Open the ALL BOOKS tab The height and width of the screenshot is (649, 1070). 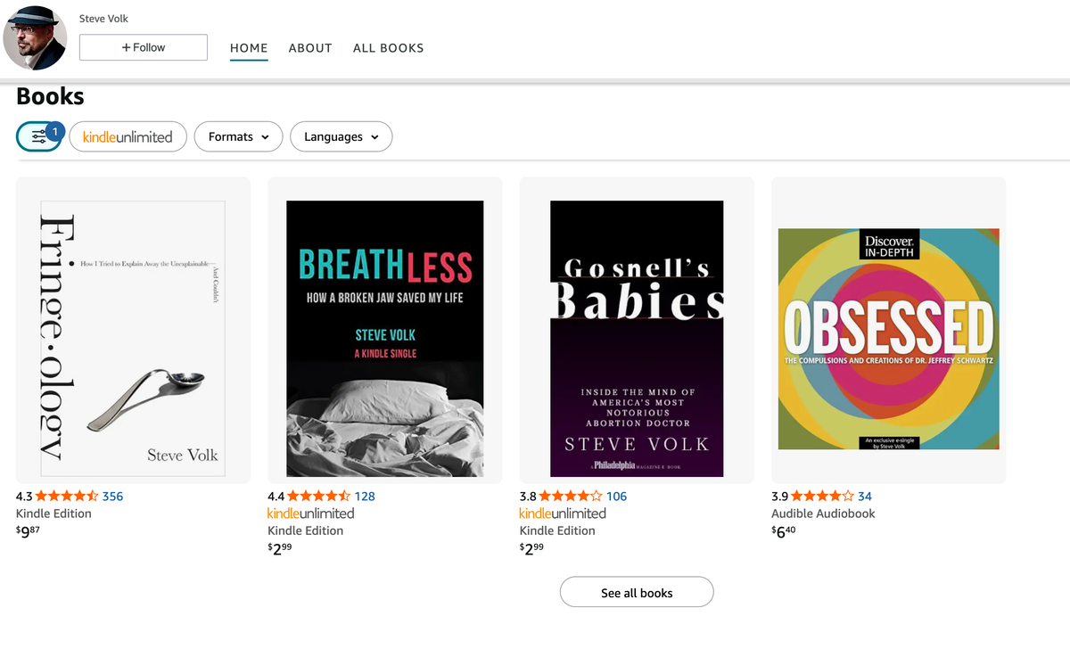[388, 48]
